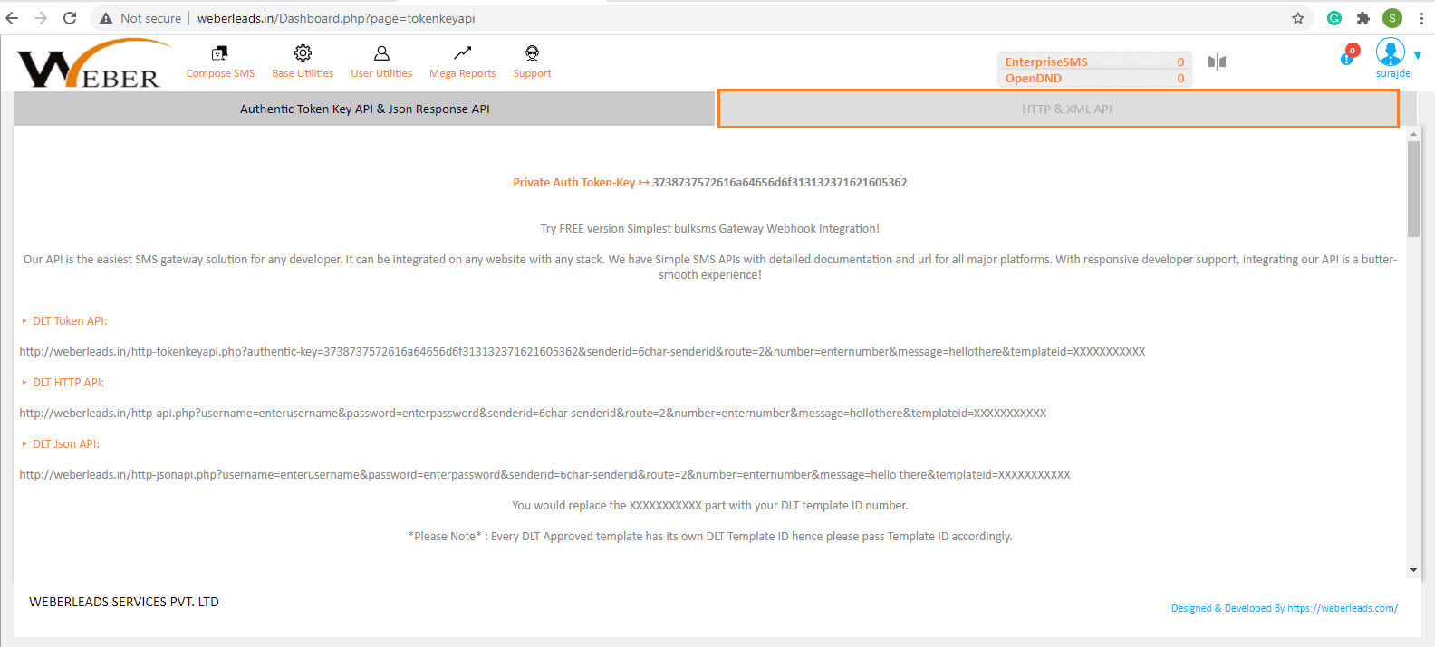Select Authentic Token Key API & Json Response tab

[364, 109]
